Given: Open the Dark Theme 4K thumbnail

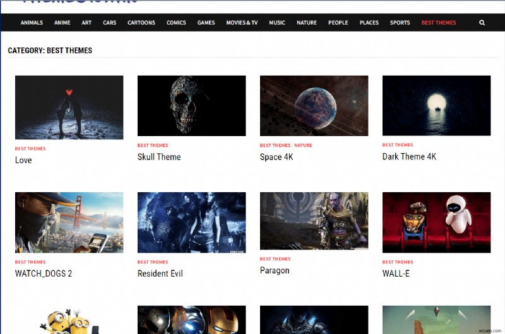Looking at the screenshot, I should coord(436,105).
